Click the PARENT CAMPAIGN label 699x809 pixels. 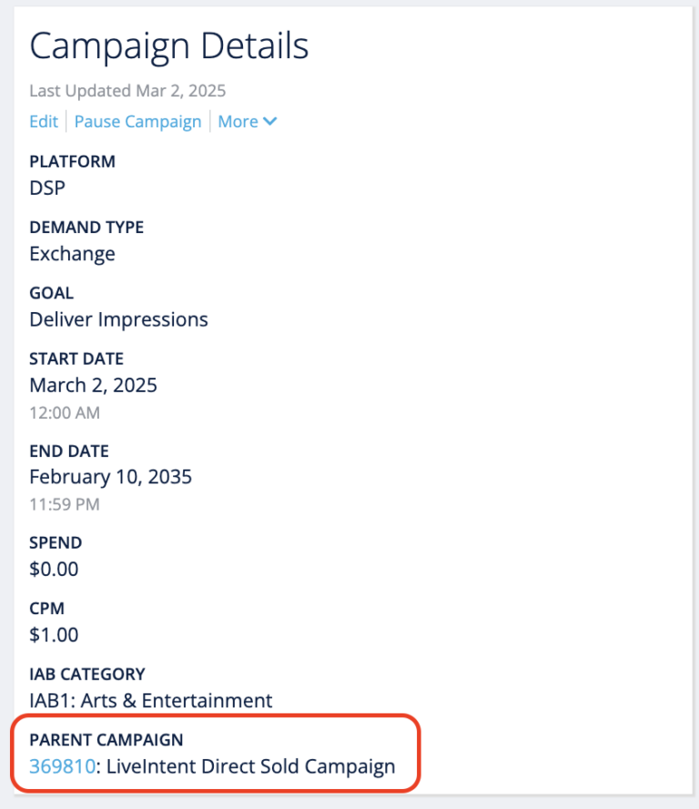point(105,740)
